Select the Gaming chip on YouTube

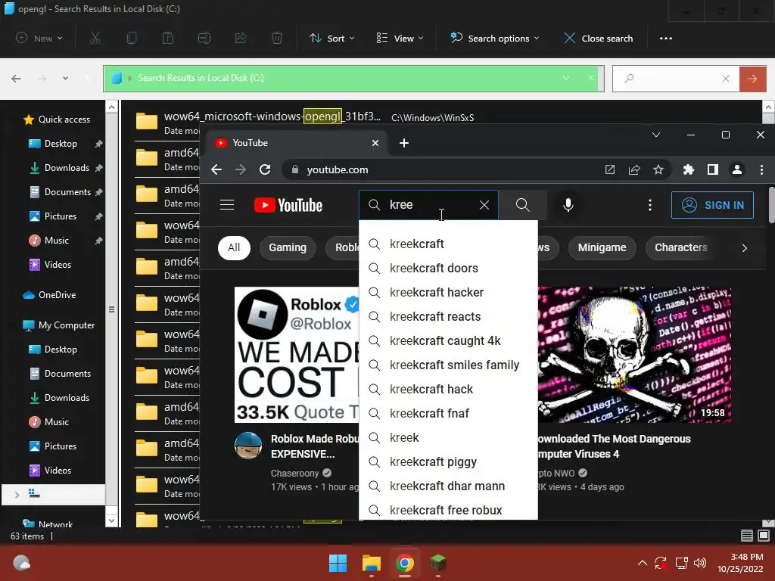click(x=288, y=247)
